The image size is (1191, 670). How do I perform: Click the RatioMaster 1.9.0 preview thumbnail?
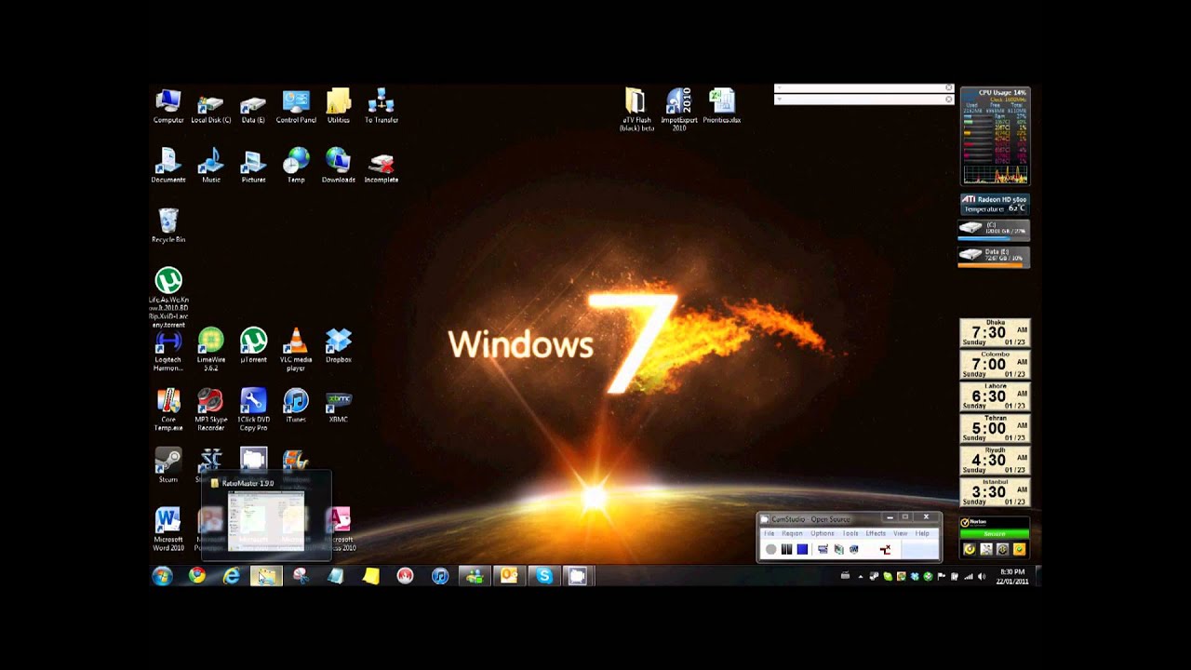coord(266,521)
